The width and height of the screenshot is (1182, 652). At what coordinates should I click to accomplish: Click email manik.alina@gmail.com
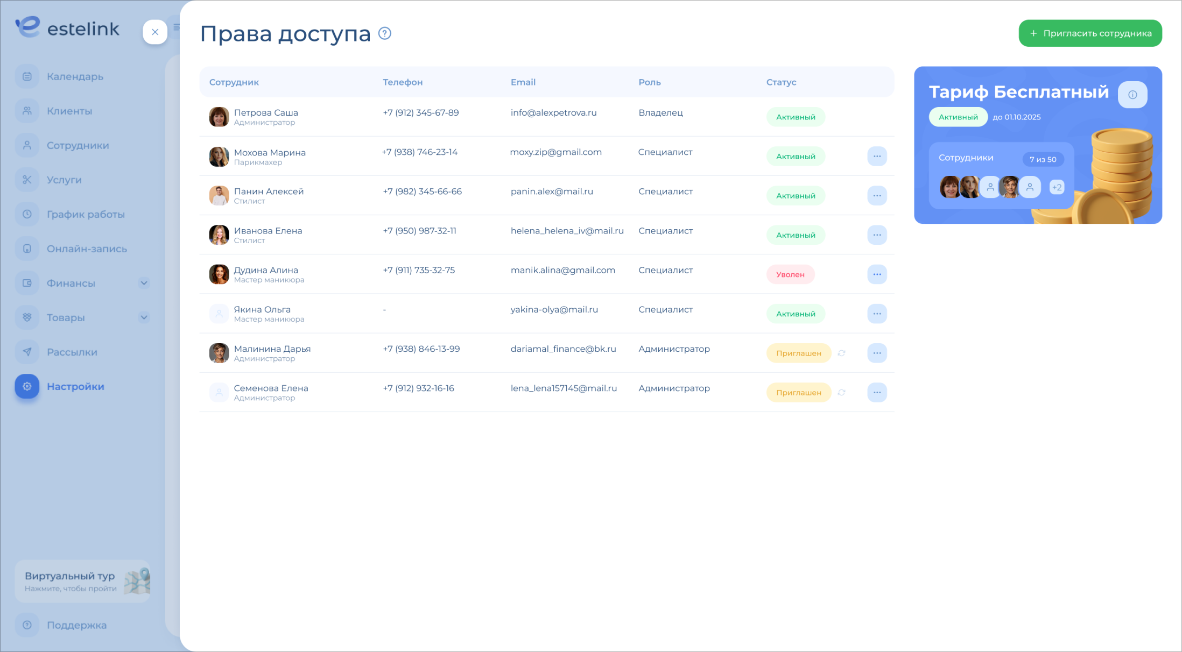tap(562, 271)
